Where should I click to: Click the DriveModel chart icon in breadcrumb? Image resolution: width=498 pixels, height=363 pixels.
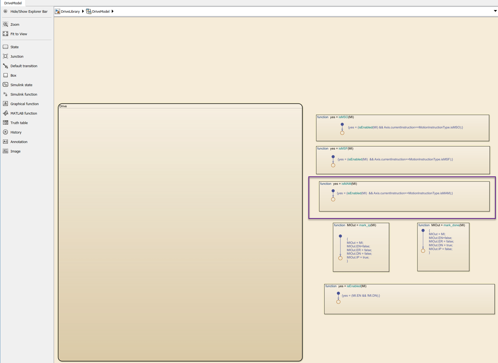(x=89, y=11)
